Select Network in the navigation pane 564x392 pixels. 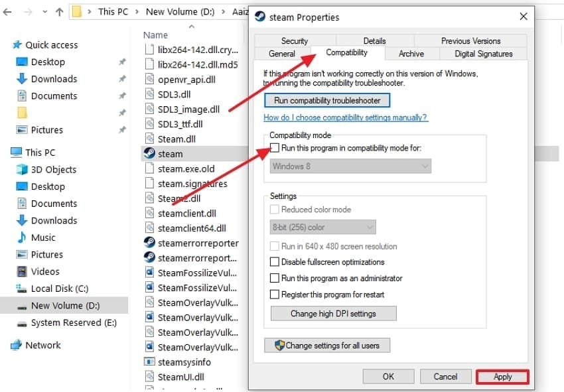[41, 345]
